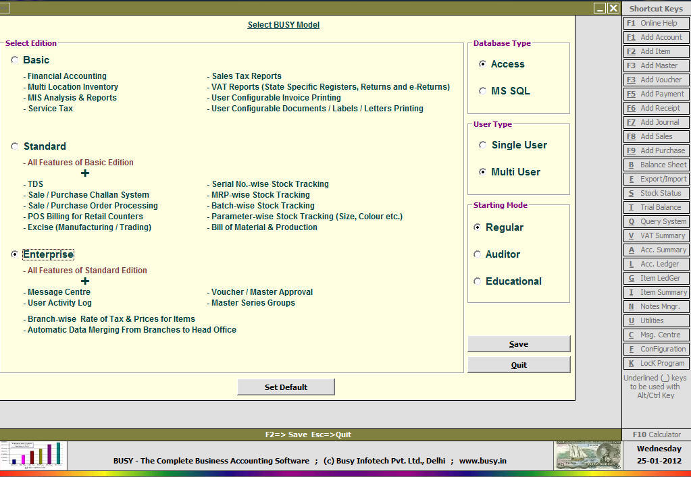Click the TDS feature text

(35, 184)
